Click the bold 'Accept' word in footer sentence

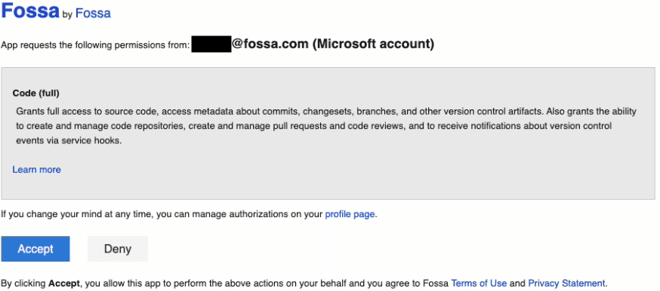coord(64,283)
